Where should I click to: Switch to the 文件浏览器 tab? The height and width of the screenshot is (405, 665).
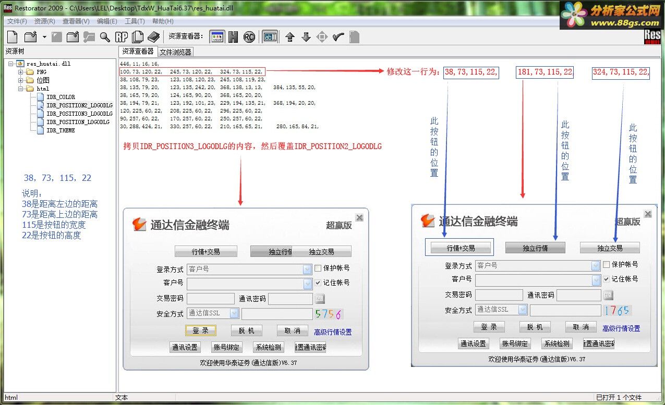(175, 52)
